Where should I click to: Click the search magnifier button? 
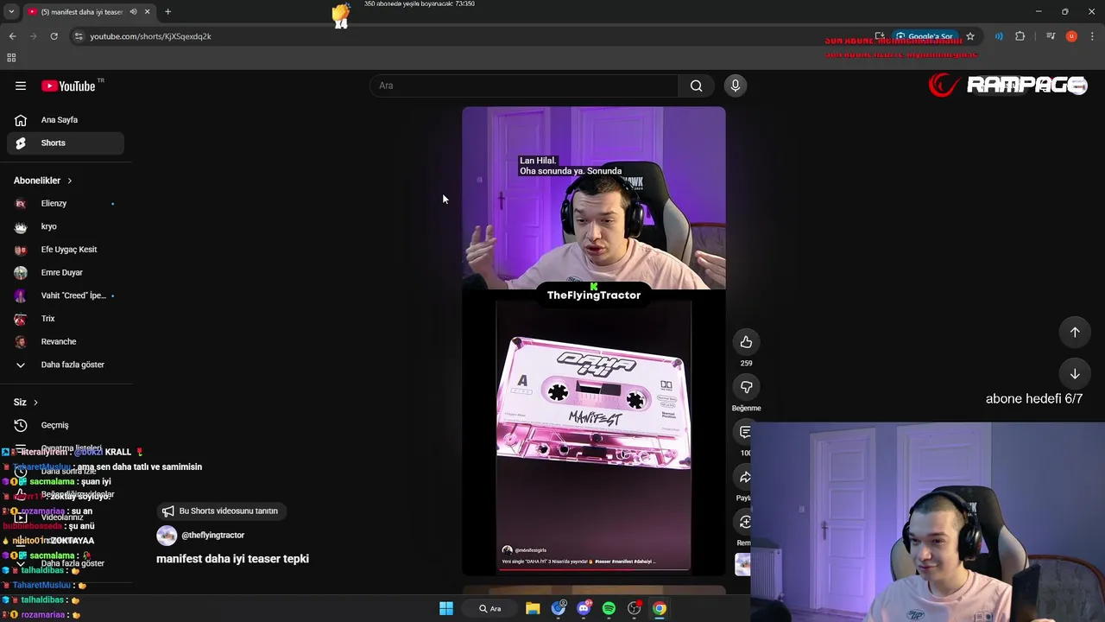pyautogui.click(x=696, y=86)
